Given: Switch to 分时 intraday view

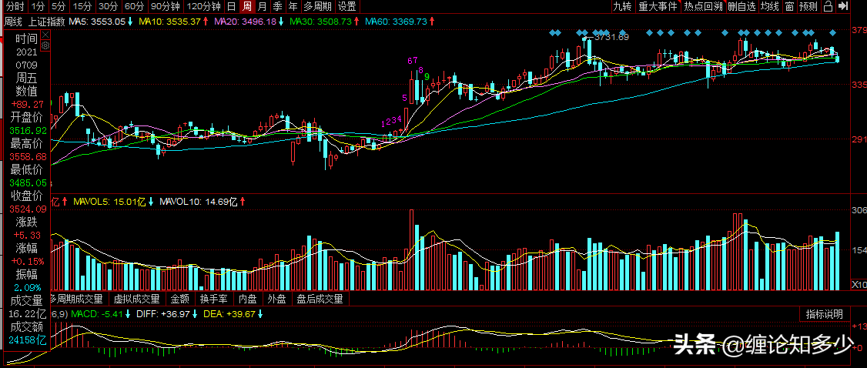Looking at the screenshot, I should (15, 7).
